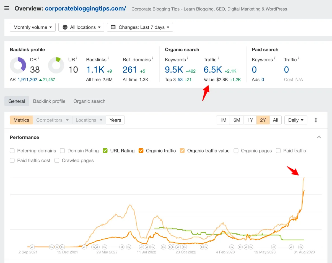The width and height of the screenshot is (332, 263).
Task: Click the Paid search Keywords value 0
Action: tap(254, 70)
